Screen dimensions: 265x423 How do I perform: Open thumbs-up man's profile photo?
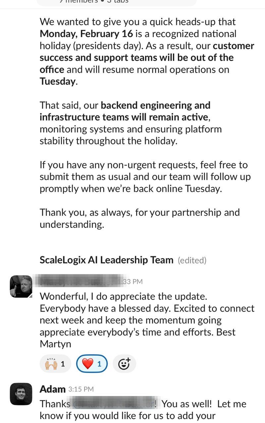pos(21,287)
